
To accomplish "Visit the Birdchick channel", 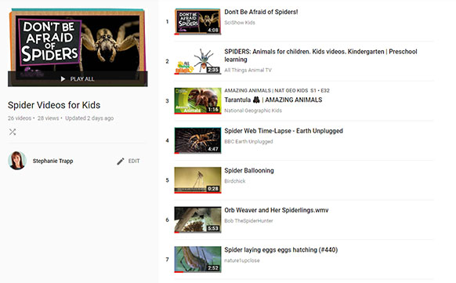I will click(x=235, y=181).
